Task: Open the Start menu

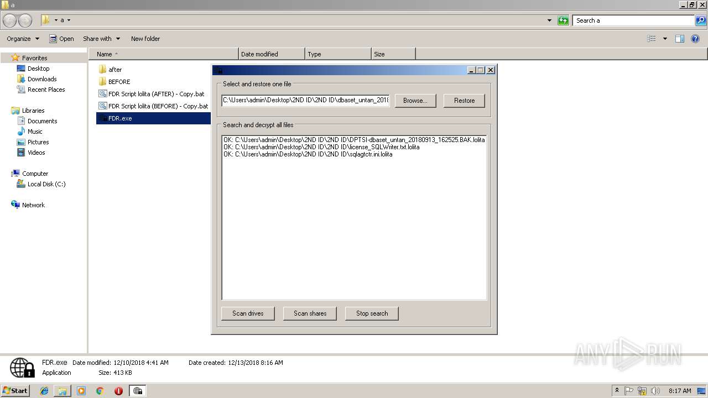Action: coord(15,391)
